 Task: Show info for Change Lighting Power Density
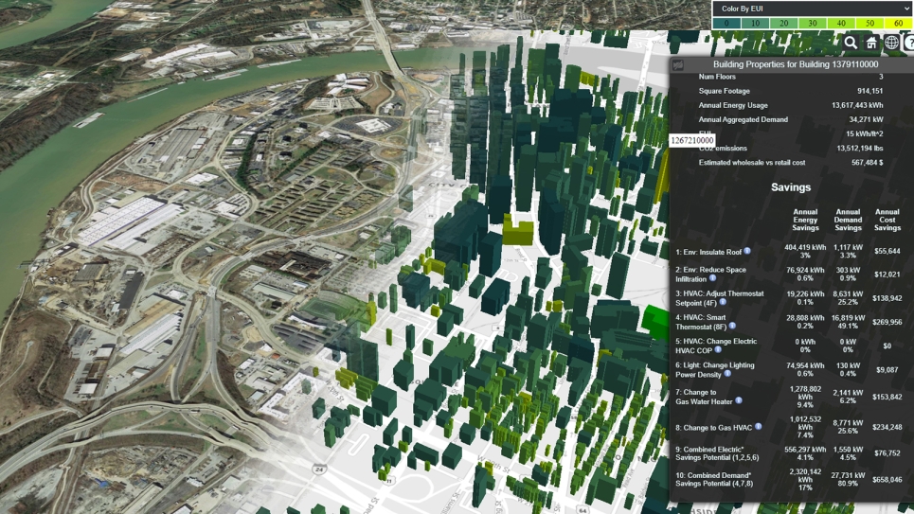(727, 374)
